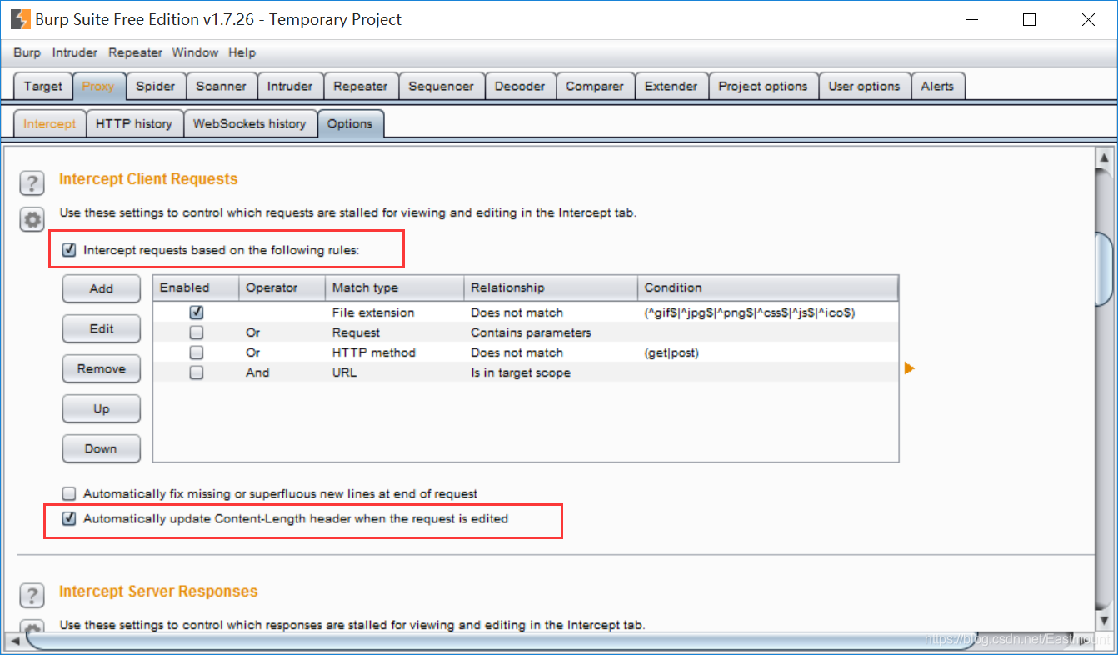Click the vertical scrollbar up arrow
This screenshot has height=655, width=1118.
pyautogui.click(x=1105, y=157)
